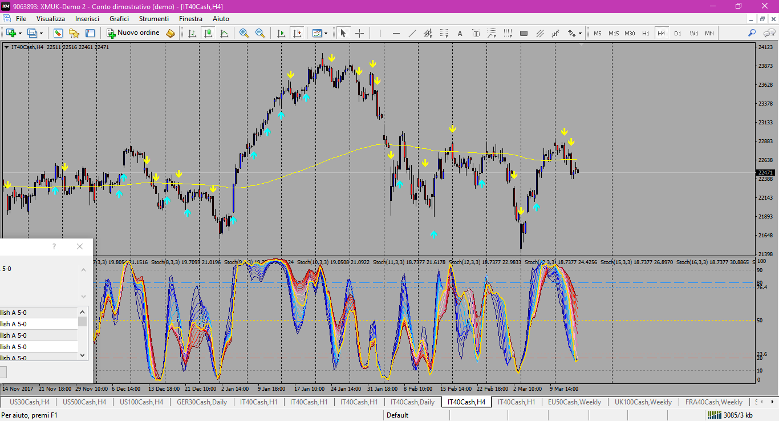Image resolution: width=779 pixels, height=421 pixels.
Task: Open the Navigator favorites star icon
Action: 74,33
